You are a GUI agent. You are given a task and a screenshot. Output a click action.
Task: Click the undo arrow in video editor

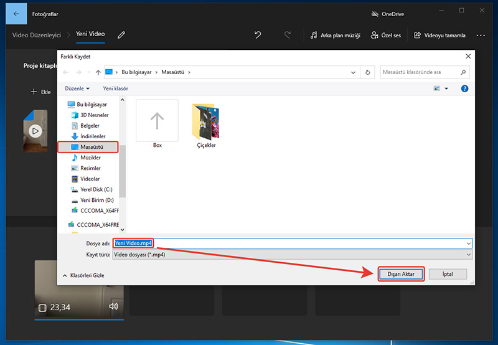click(x=258, y=35)
